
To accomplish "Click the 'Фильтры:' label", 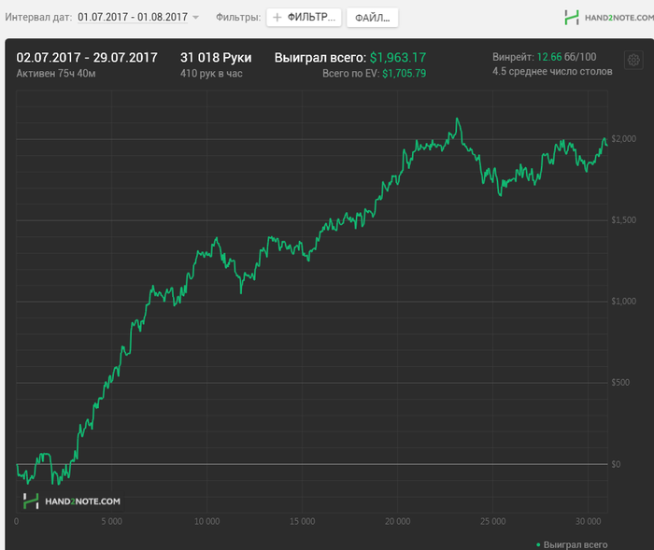I will 238,18.
